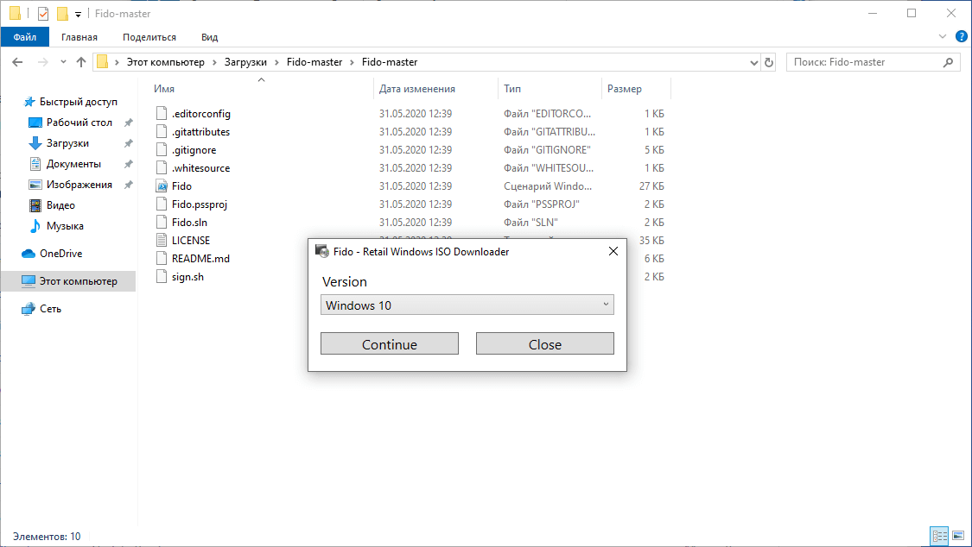Switch to the Поделиться ribbon tab
Viewport: 972px width, 547px height.
point(149,37)
